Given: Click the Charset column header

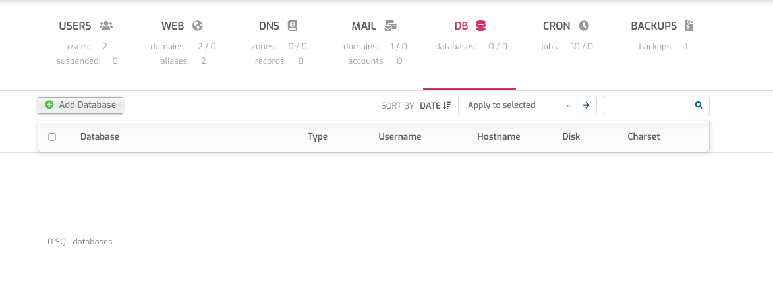Looking at the screenshot, I should point(643,136).
